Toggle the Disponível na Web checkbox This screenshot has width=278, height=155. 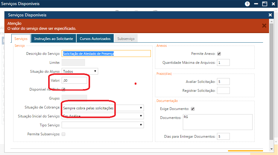[63, 89]
